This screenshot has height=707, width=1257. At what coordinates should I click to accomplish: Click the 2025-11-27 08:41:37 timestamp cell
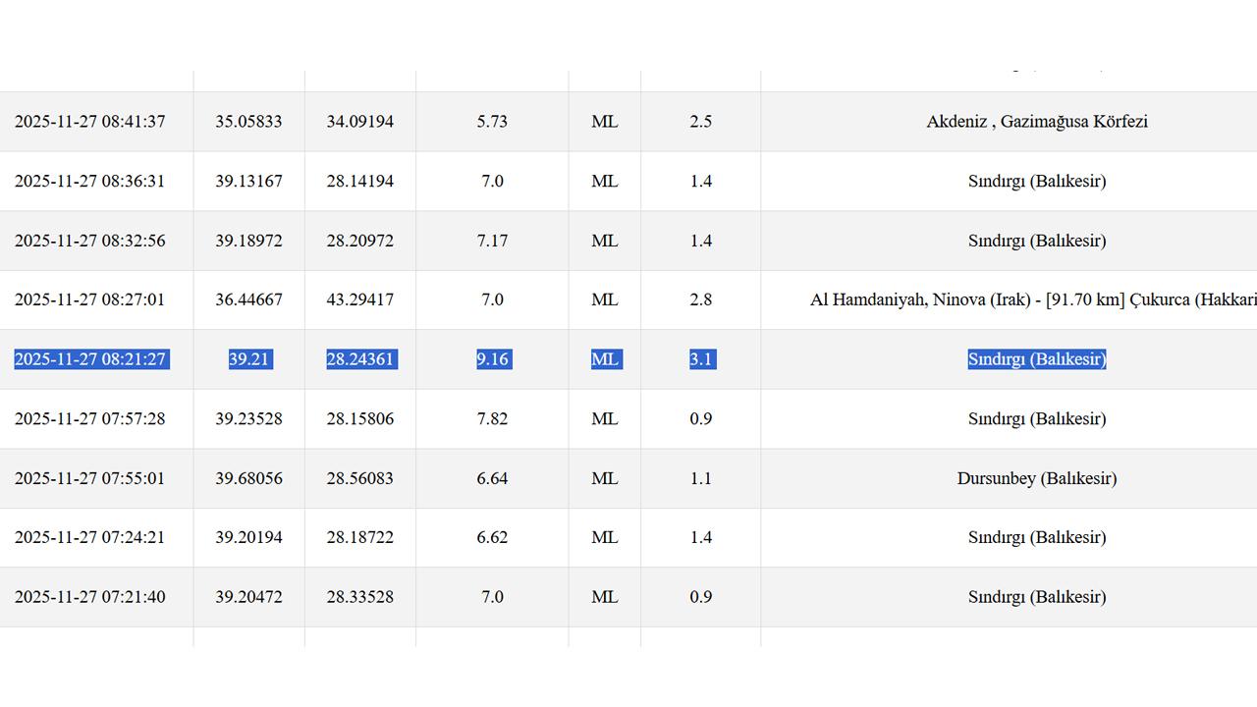point(89,122)
